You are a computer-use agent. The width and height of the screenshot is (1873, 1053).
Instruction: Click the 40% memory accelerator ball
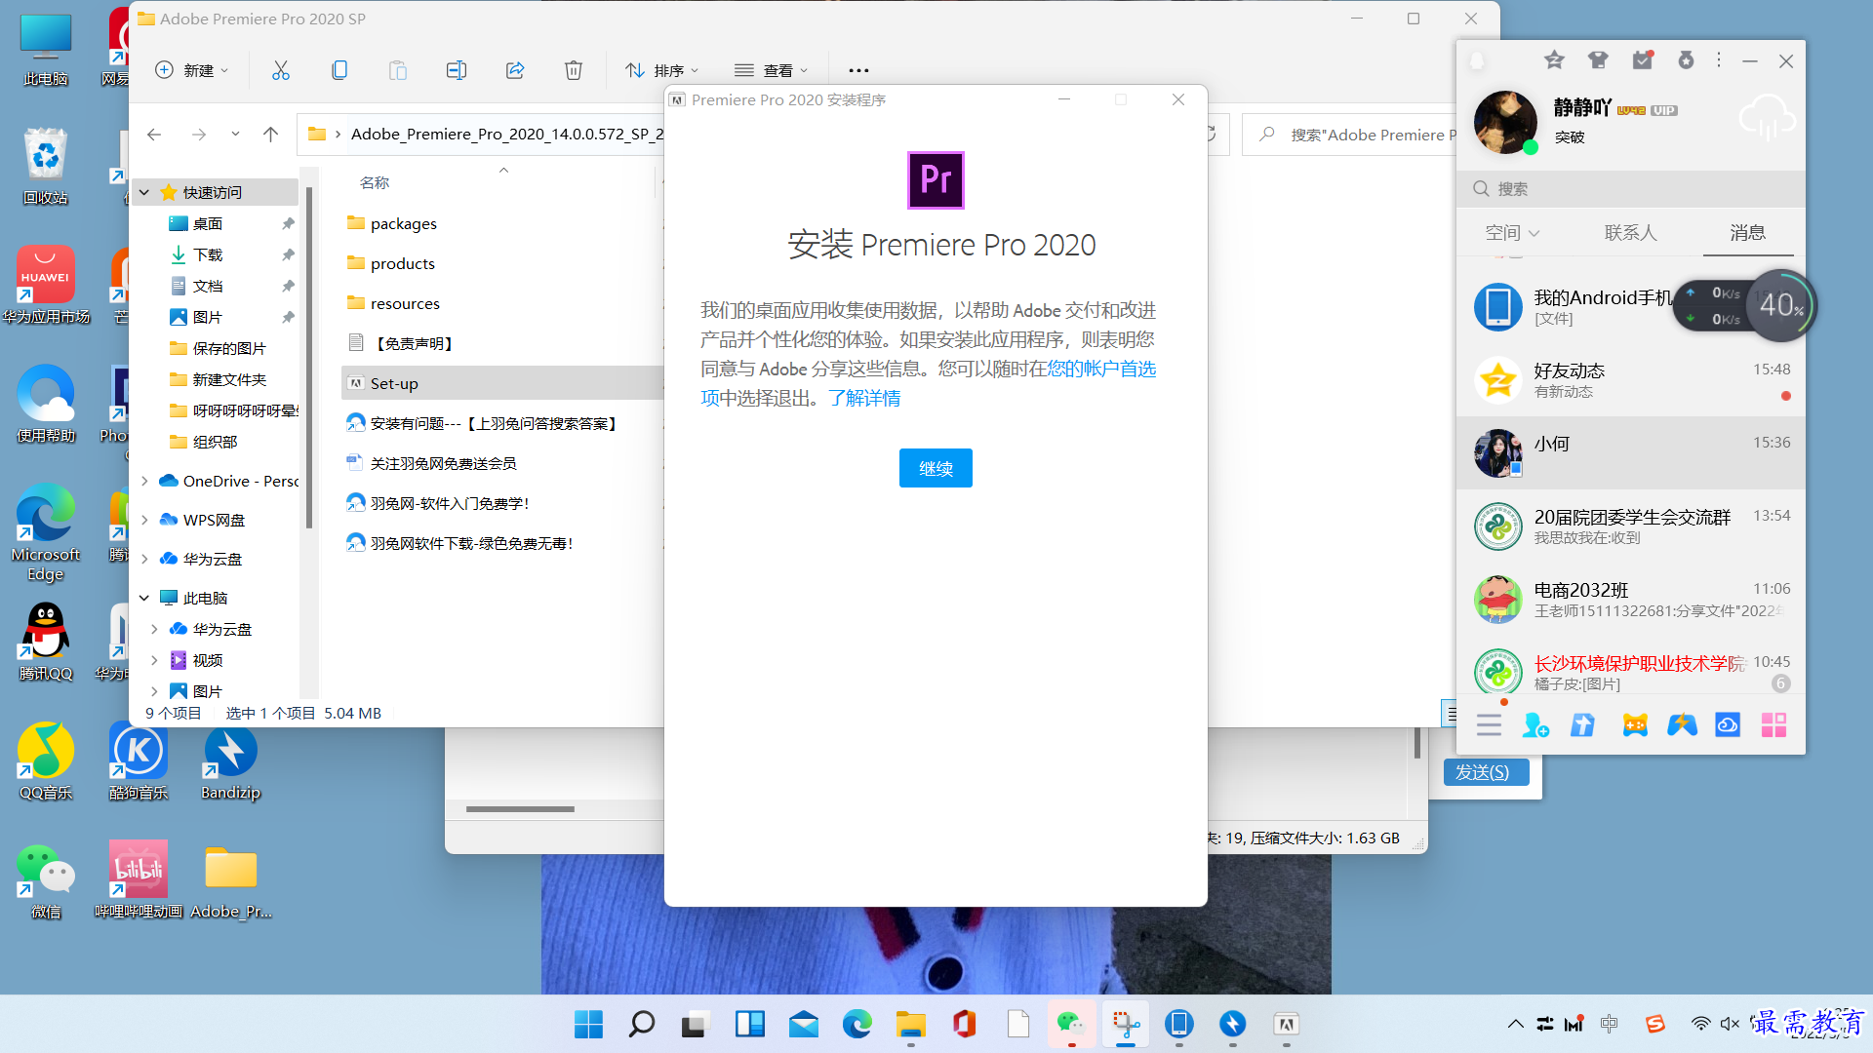point(1781,305)
